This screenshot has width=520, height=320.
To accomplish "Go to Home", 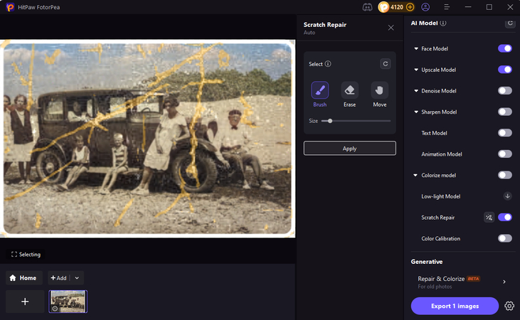I will tap(24, 278).
